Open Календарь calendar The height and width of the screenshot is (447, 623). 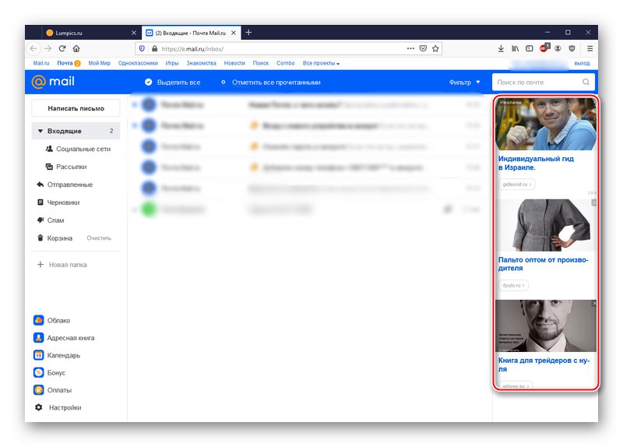57,355
